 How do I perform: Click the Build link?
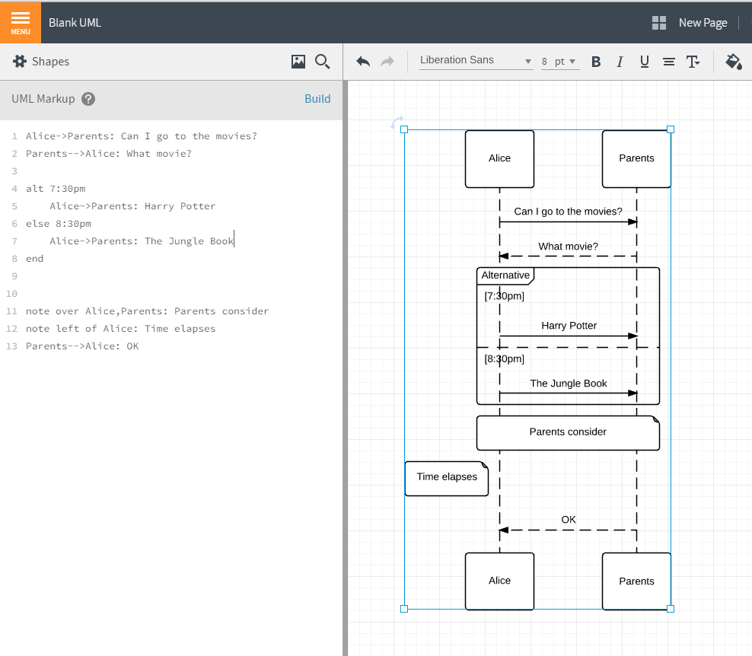(x=317, y=99)
